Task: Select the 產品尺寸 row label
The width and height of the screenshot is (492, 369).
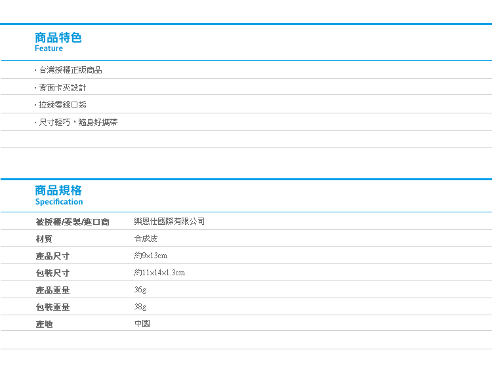Action: tap(52, 256)
